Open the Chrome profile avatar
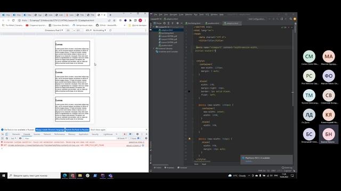This screenshot has height=191, width=341. coord(140,20)
